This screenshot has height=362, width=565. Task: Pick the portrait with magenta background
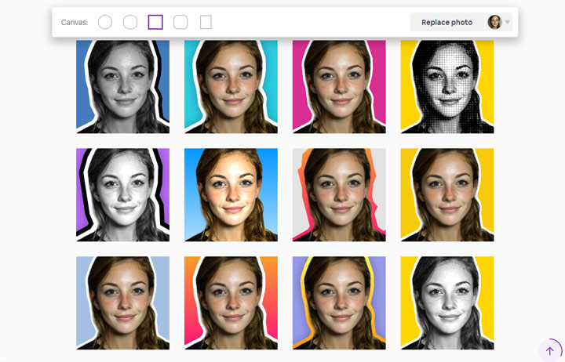339,87
